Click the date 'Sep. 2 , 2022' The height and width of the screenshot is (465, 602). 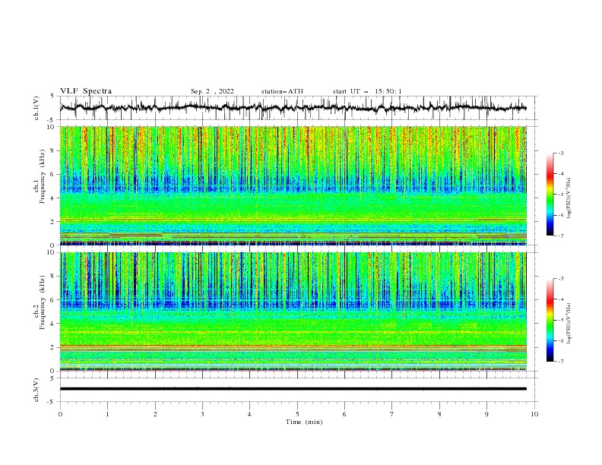(x=212, y=91)
